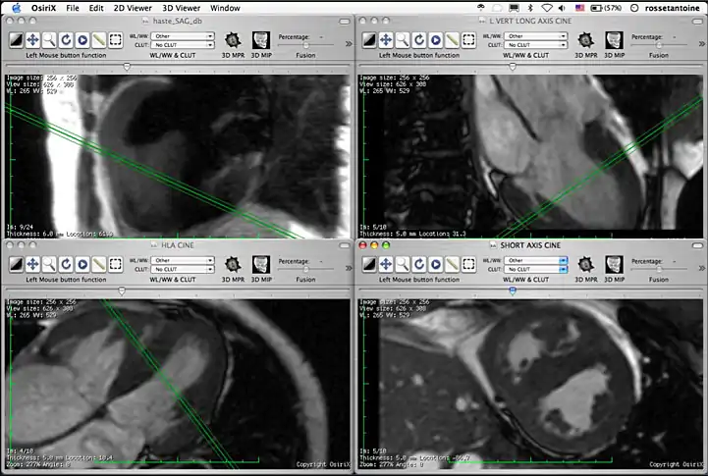Pick the Scroll-through-images tool in HLA CINE window
708x476 pixels.
82,263
